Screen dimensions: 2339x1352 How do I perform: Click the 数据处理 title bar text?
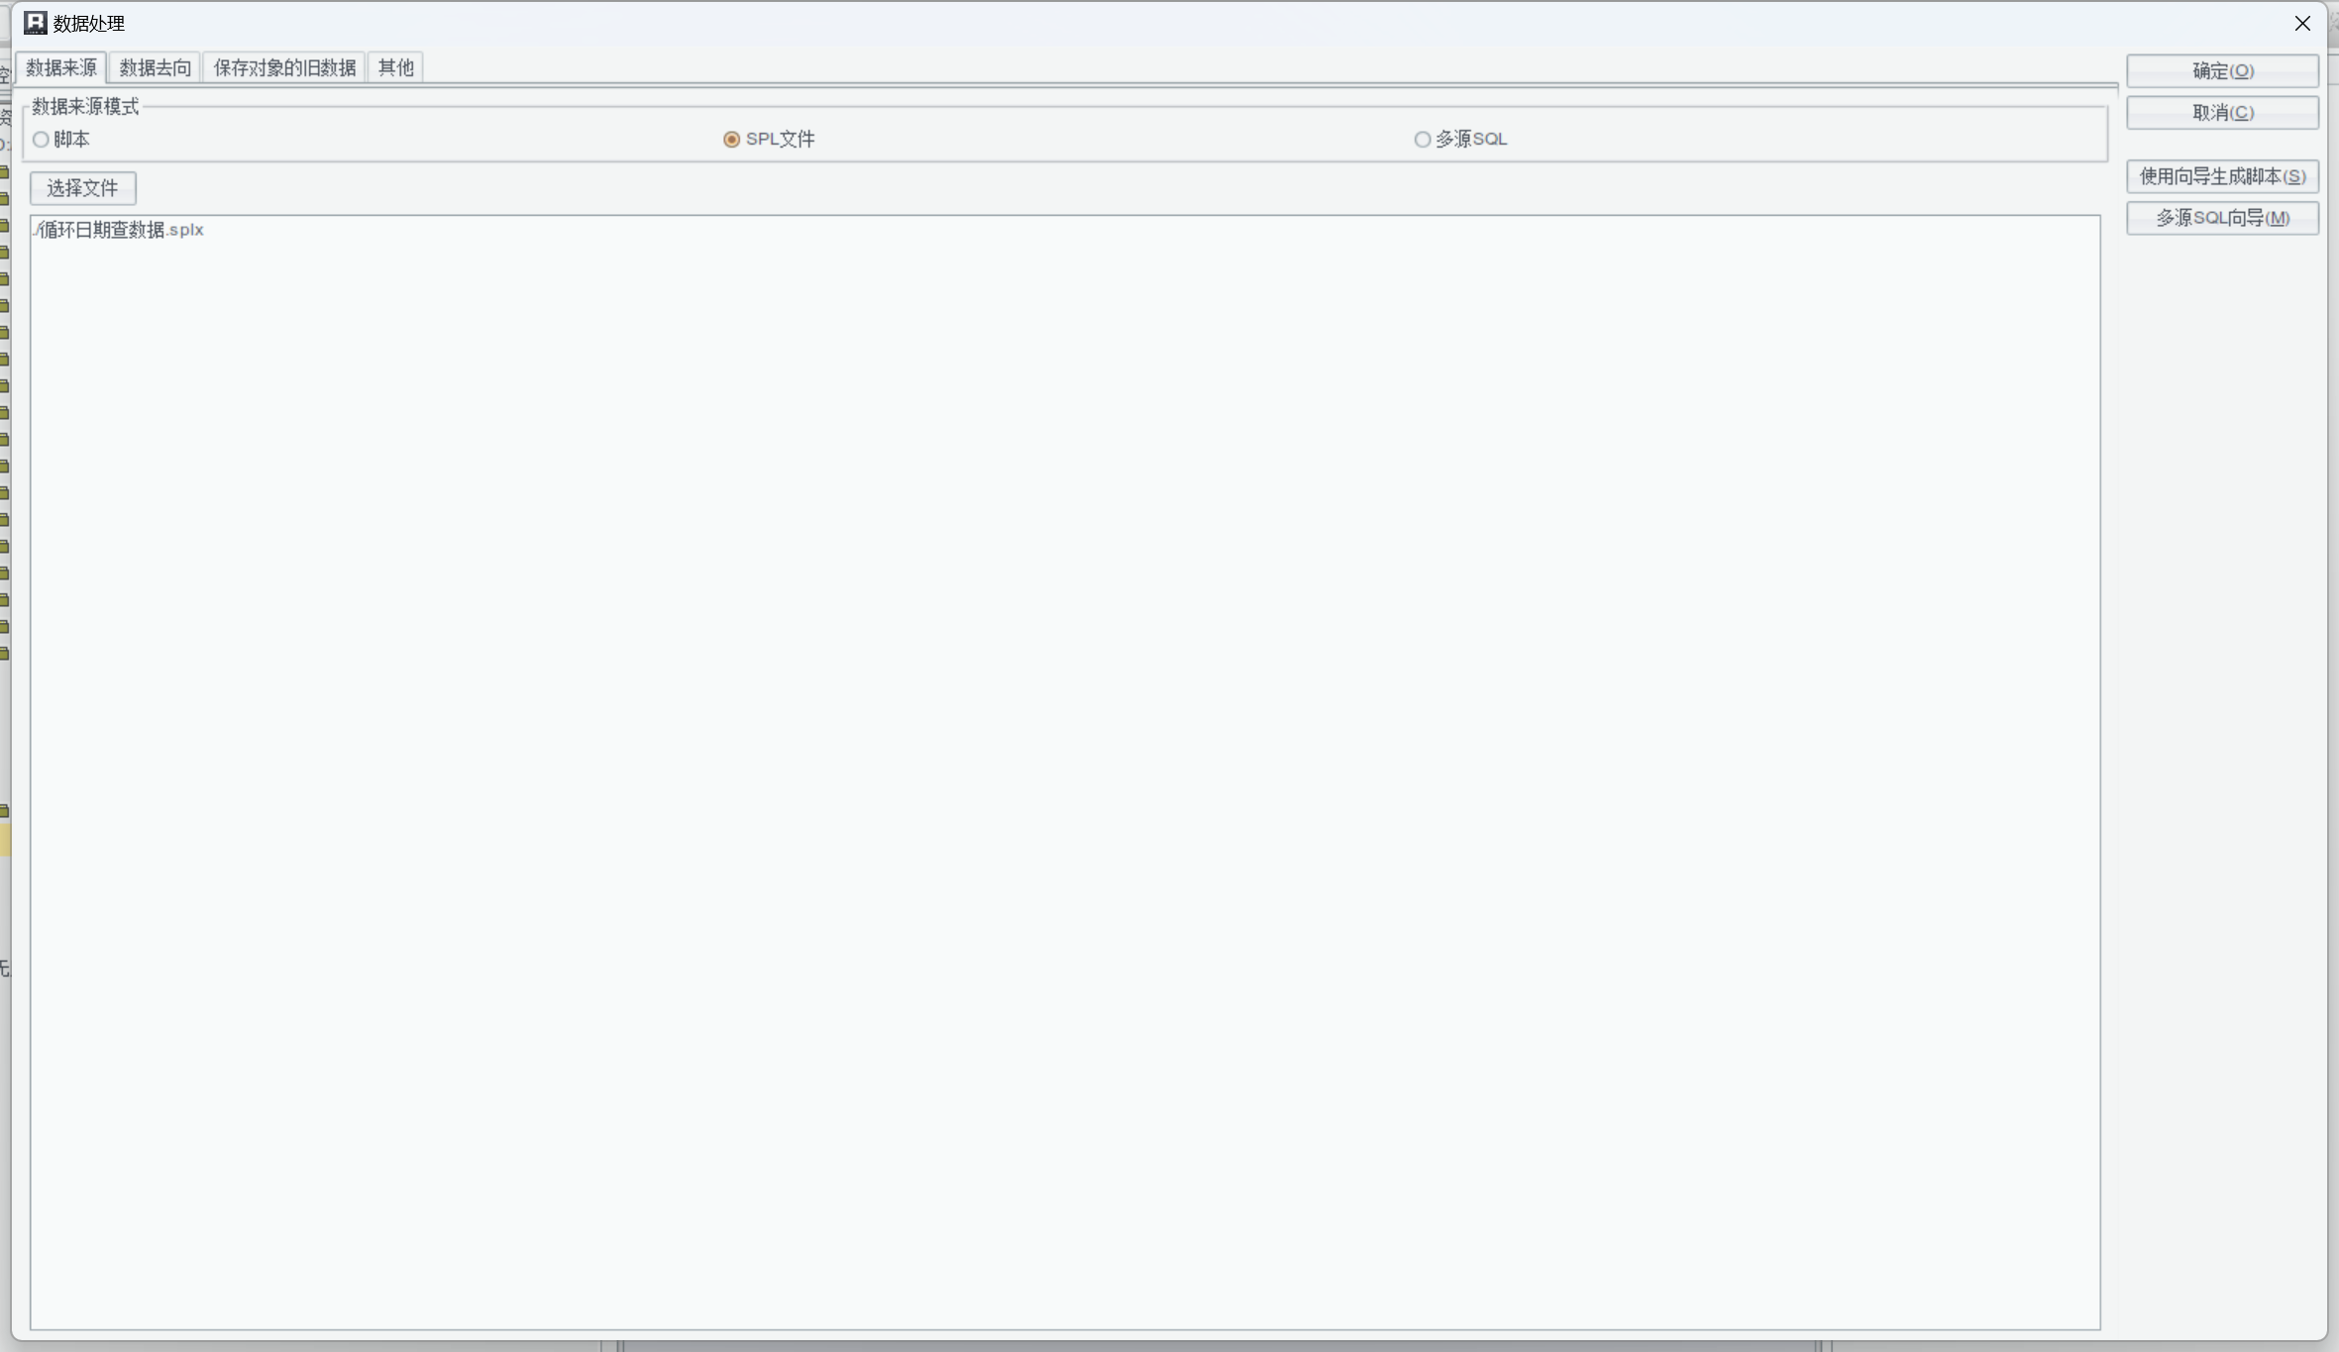pyautogui.click(x=89, y=23)
